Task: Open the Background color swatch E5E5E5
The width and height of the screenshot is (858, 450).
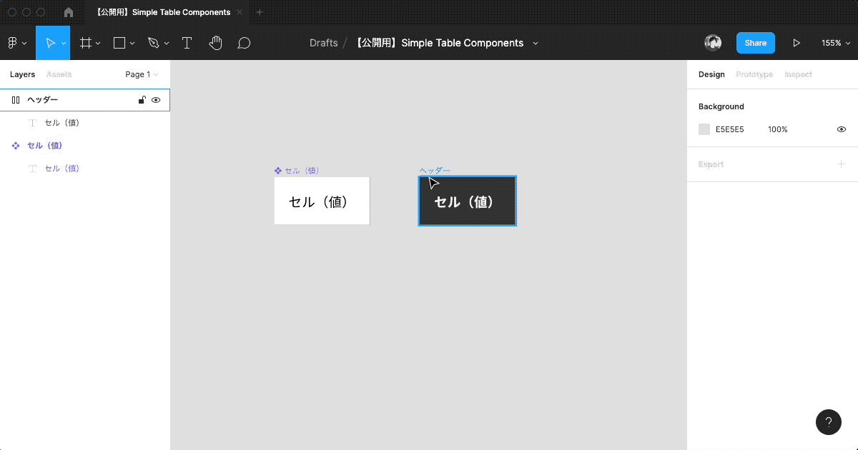Action: tap(704, 129)
